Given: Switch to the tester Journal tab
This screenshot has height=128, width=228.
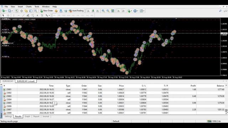Looking at the screenshot, I should (46, 116).
